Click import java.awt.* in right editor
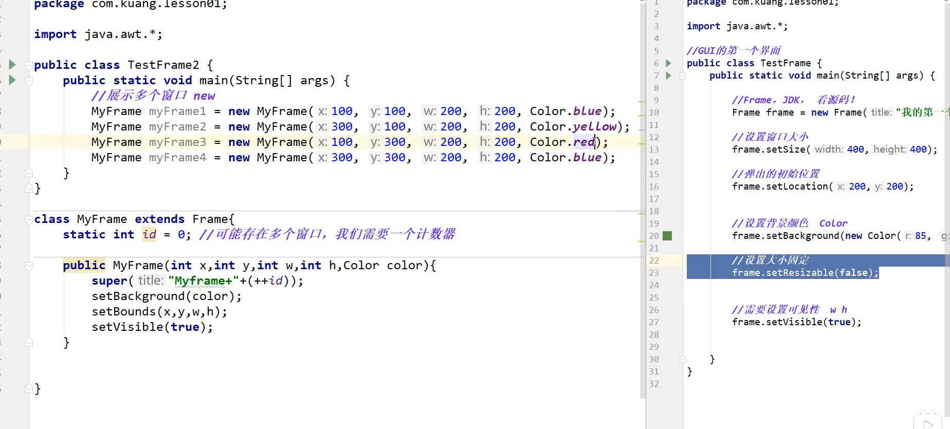 [737, 26]
